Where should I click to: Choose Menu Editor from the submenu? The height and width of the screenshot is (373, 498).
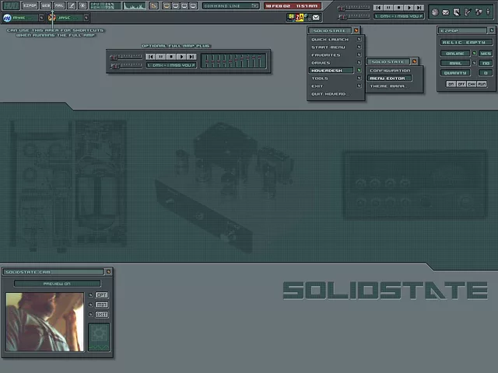[x=390, y=78]
